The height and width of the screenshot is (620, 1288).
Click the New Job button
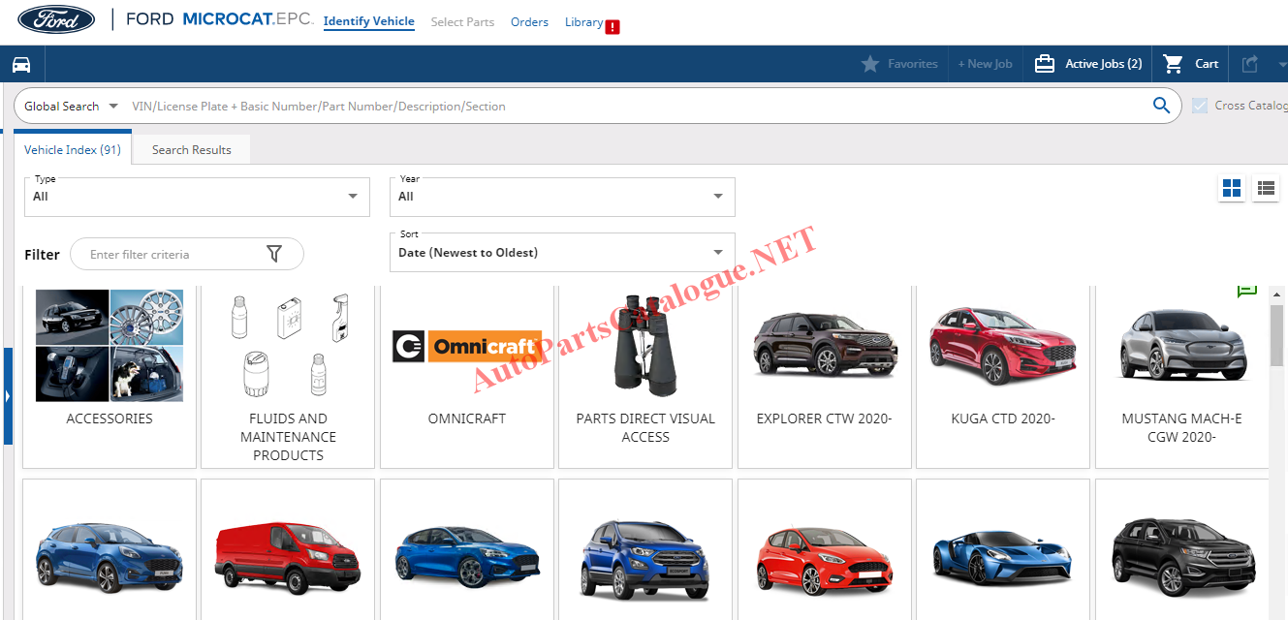click(x=985, y=64)
